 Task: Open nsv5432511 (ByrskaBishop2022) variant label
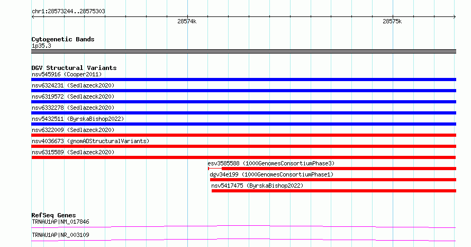point(78,119)
